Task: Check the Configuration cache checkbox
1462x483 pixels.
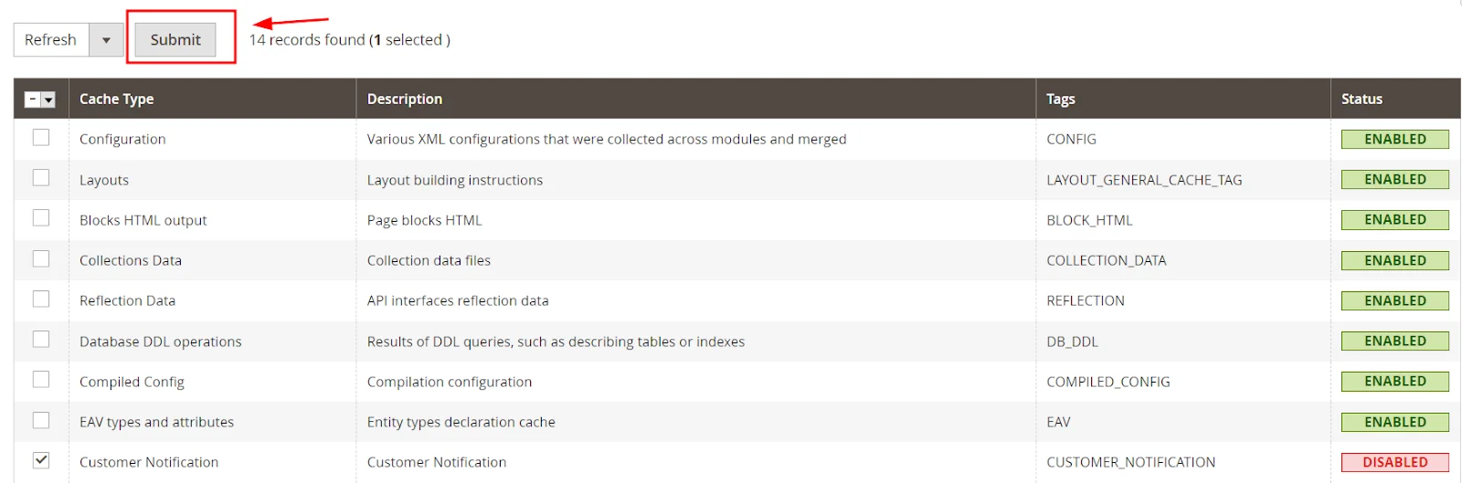Action: [41, 138]
